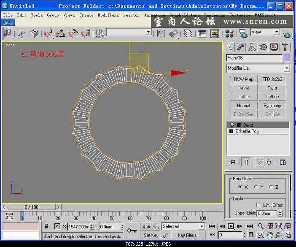Viewport: 296px width, 247px height.
Task: Switch to the Utilities hammer tab
Action: tap(285, 47)
